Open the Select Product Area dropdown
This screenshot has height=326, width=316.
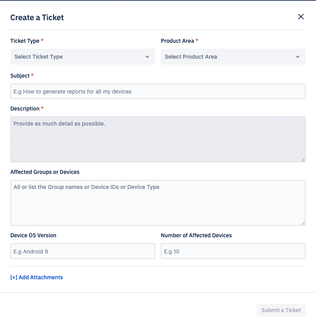233,57
